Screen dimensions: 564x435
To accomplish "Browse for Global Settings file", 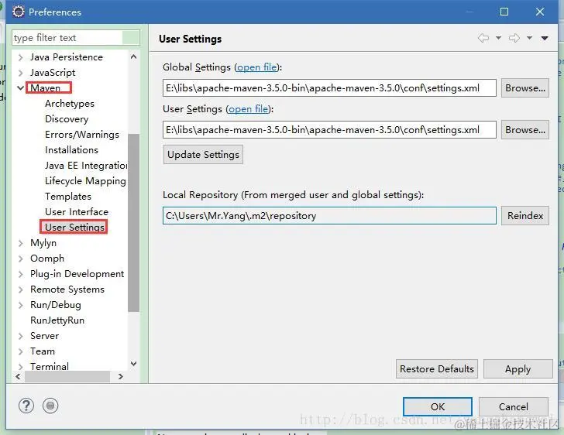I will [x=525, y=88].
